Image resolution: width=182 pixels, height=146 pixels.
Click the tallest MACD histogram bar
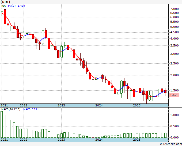(x=2, y=124)
